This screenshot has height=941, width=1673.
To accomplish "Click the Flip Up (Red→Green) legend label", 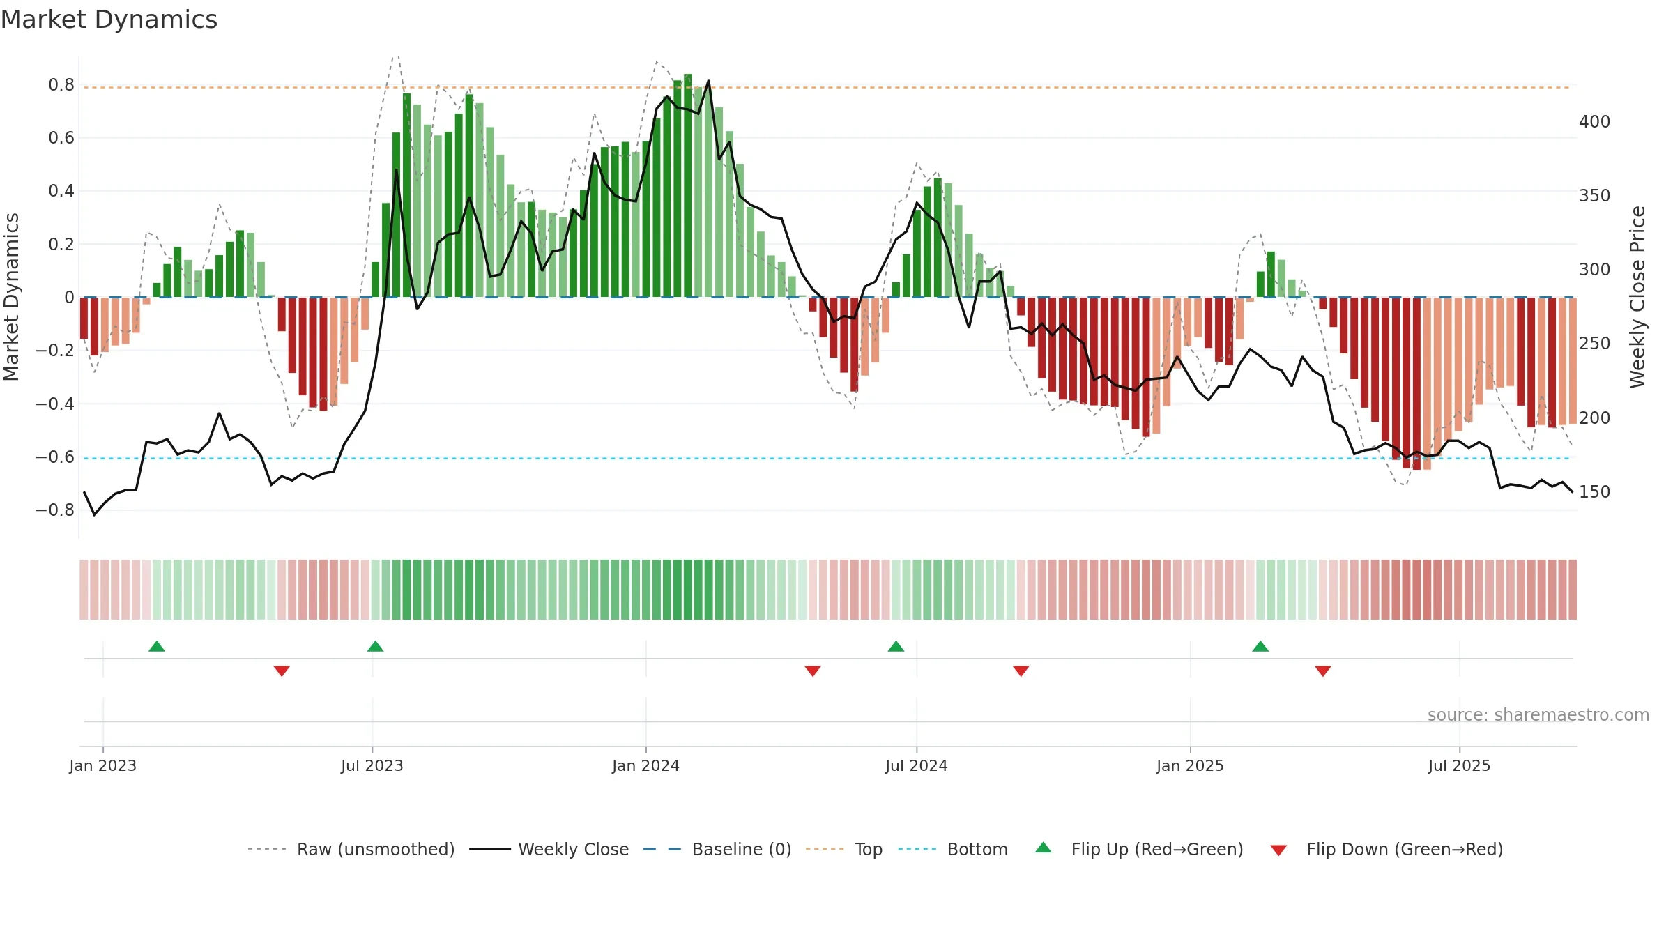I will [x=1157, y=849].
